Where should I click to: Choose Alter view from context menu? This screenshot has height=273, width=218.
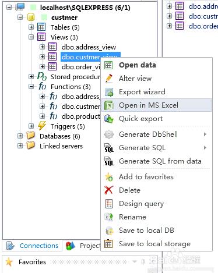[156, 79]
